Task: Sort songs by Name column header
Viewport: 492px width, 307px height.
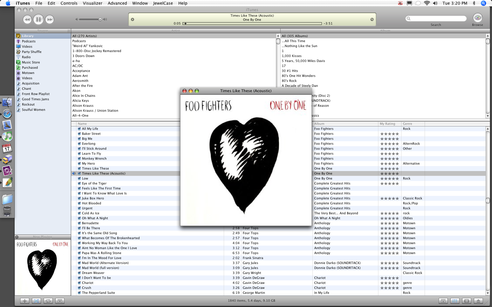Action: [x=128, y=124]
